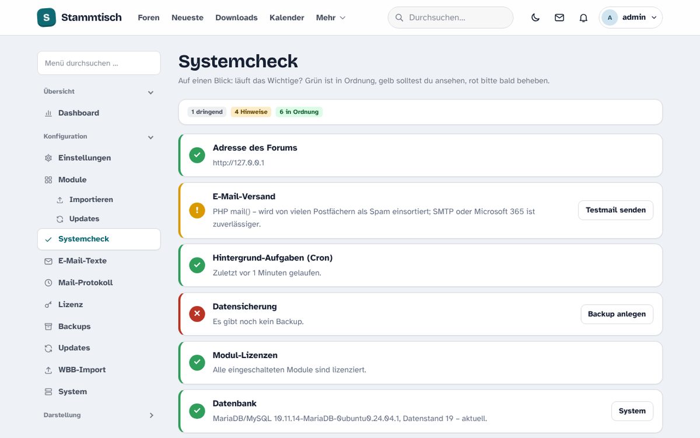Click the WBB-Import upload icon
This screenshot has width=700, height=438.
[x=48, y=370]
